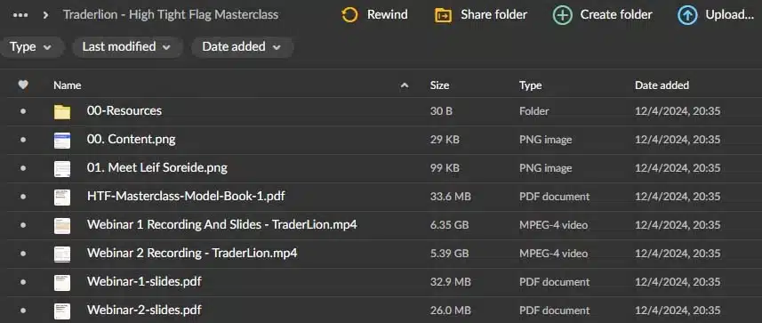Sort by the Name column header

click(67, 85)
